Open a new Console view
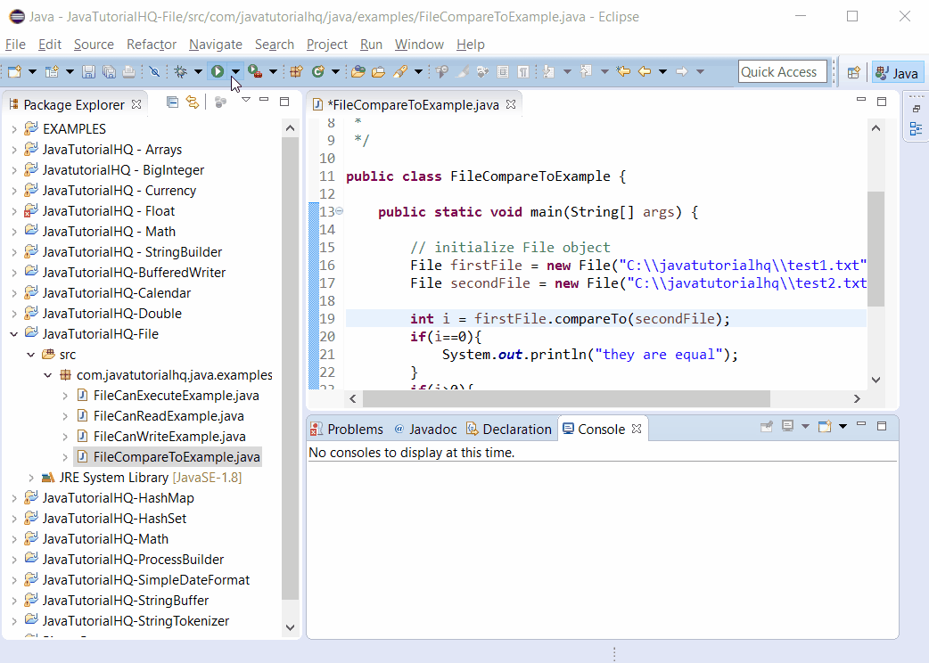Screen dimensions: 929x663 [x=826, y=428]
